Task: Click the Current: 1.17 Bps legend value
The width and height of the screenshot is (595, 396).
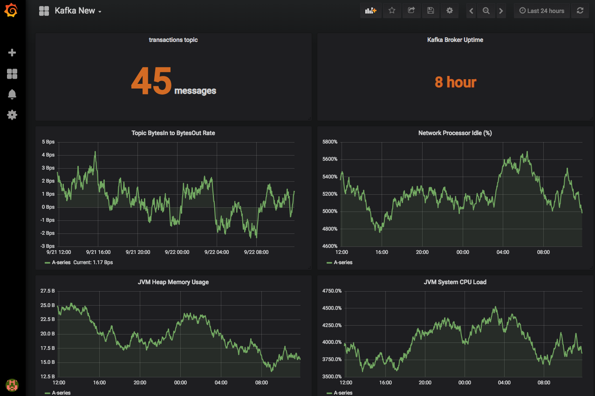Action: point(93,263)
